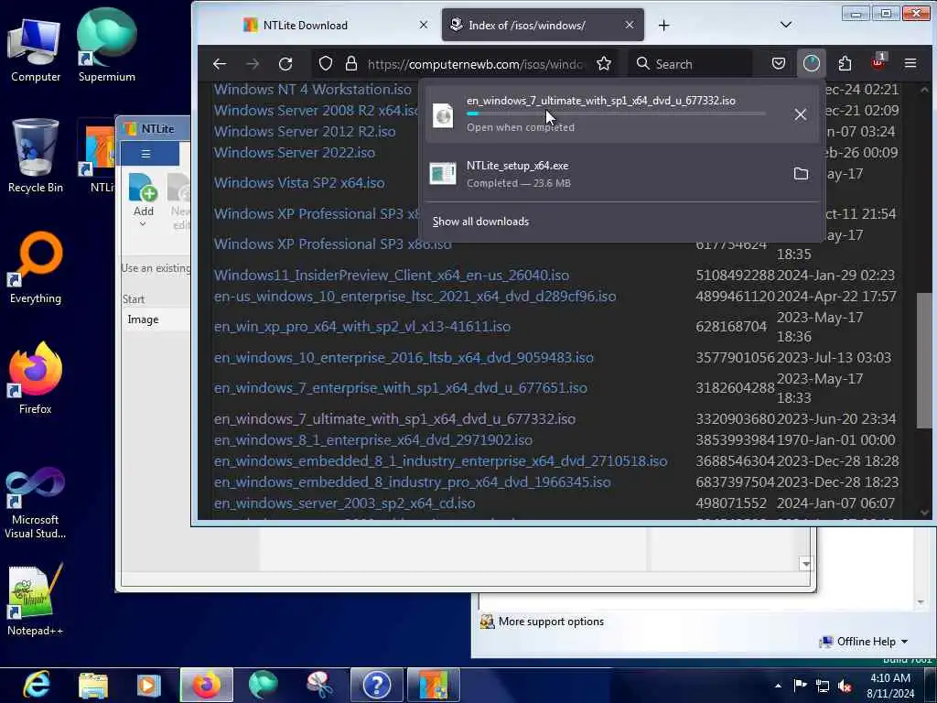Viewport: 937px width, 703px height.
Task: Open the Firefox hamburger application menu
Action: (910, 63)
